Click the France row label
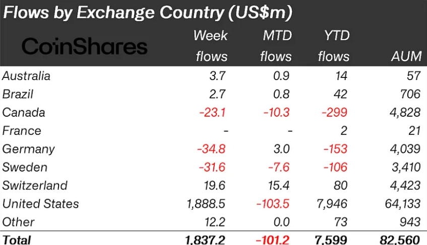Image resolution: width=427 pixels, height=245 pixels. coord(22,131)
